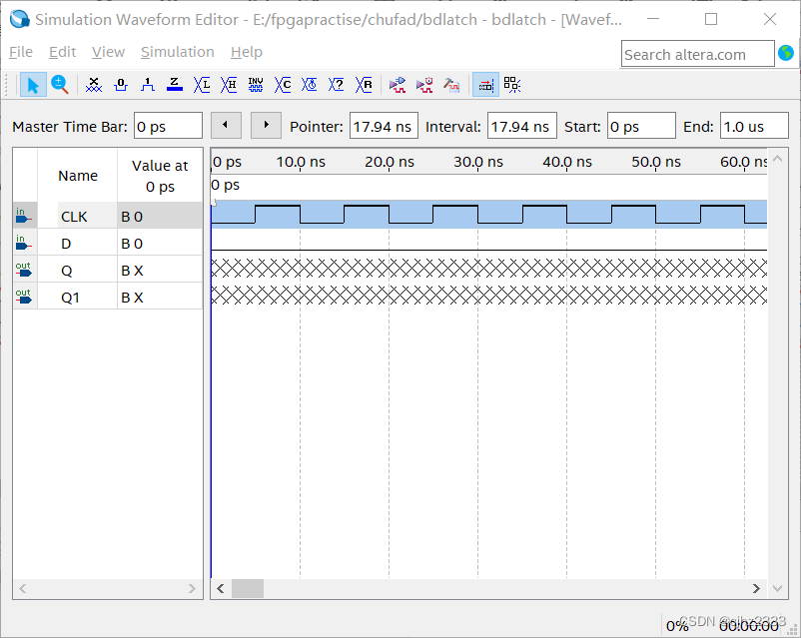Force high (1) value button
Screen dimensions: 801x638
tap(148, 85)
